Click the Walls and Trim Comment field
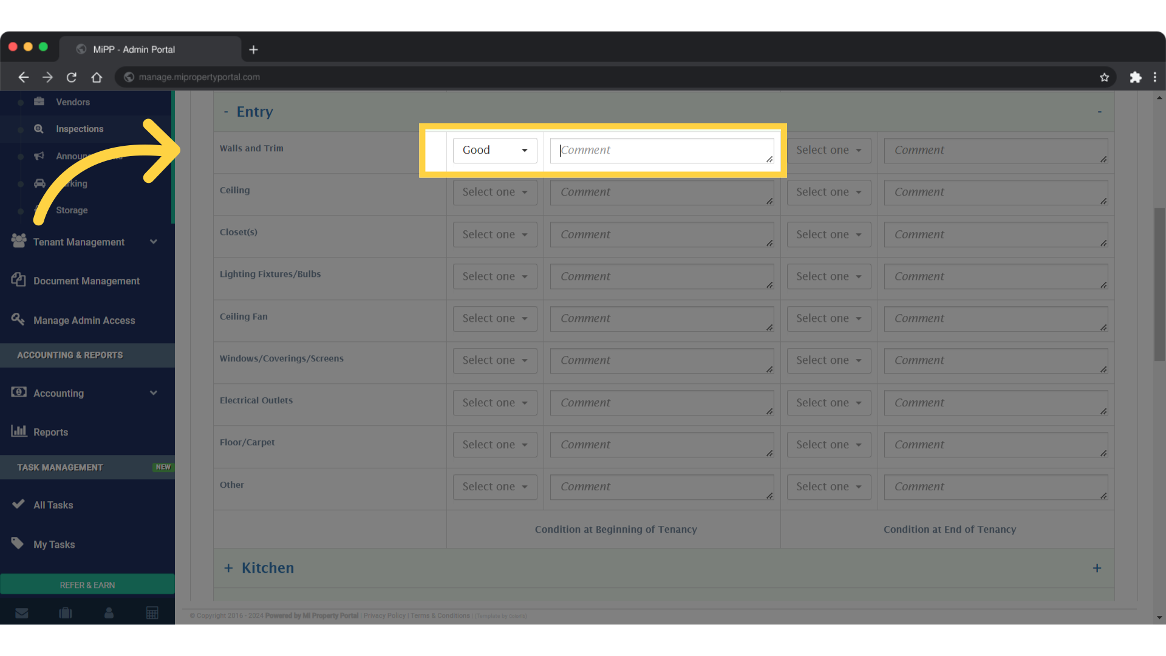1166x656 pixels. point(661,150)
